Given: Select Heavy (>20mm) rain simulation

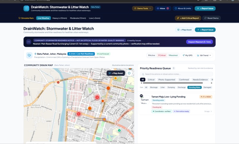Looking at the screenshot, I should (60, 18).
